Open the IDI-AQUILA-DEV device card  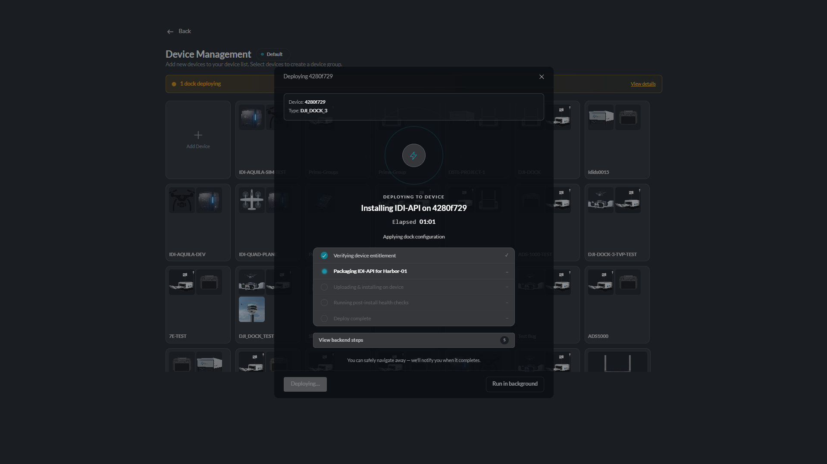(x=198, y=223)
